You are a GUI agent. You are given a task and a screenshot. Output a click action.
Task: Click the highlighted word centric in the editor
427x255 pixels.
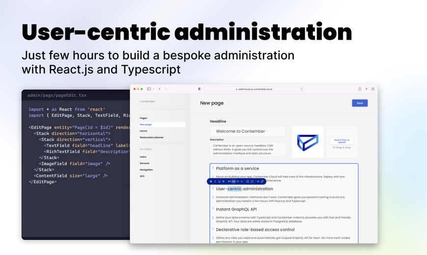tap(234, 189)
